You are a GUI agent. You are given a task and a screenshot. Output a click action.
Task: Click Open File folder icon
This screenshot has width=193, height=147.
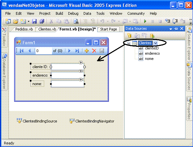point(16,21)
